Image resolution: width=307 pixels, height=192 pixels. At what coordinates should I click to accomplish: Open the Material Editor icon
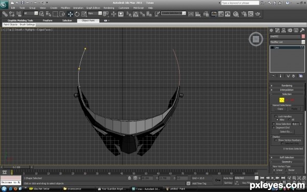[236, 14]
